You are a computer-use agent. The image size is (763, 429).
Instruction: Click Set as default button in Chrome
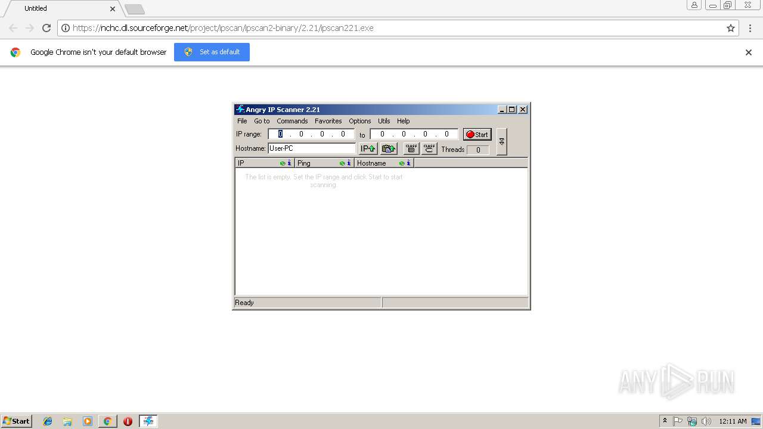[212, 52]
